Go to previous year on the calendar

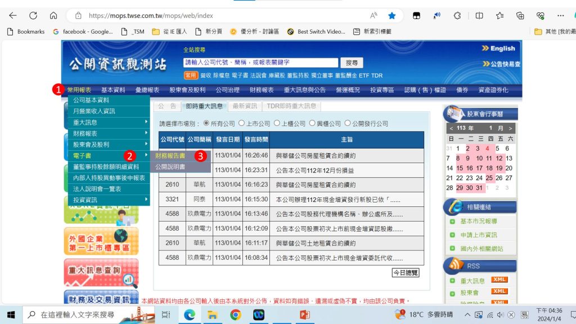click(x=452, y=128)
